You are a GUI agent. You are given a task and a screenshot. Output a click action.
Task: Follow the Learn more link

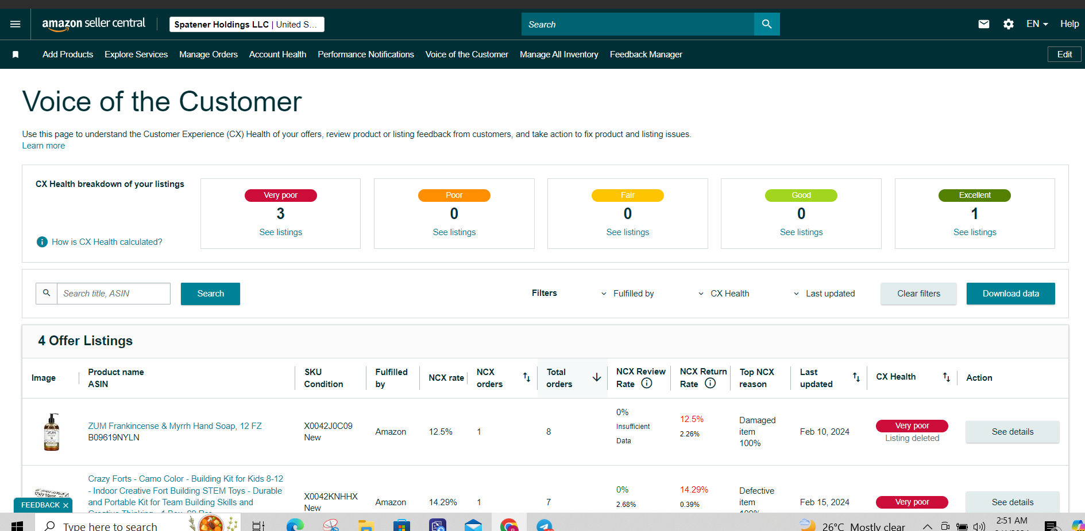[44, 146]
